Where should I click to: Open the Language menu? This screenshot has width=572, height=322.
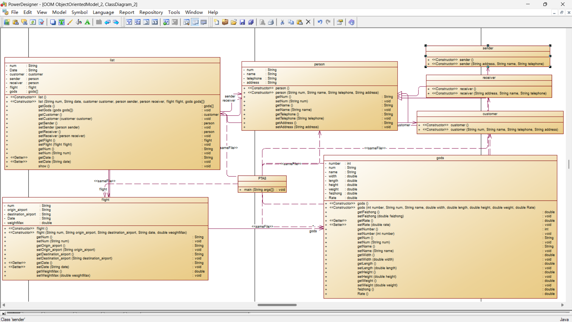103,12
